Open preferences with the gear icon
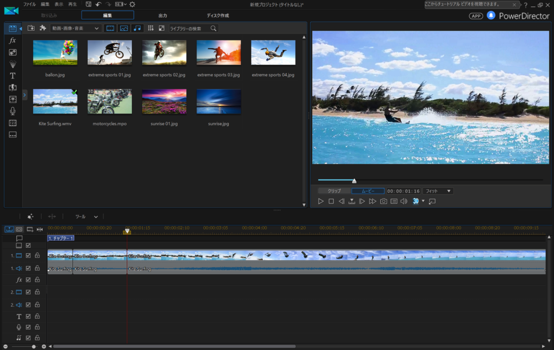554x350 pixels. 132,4
